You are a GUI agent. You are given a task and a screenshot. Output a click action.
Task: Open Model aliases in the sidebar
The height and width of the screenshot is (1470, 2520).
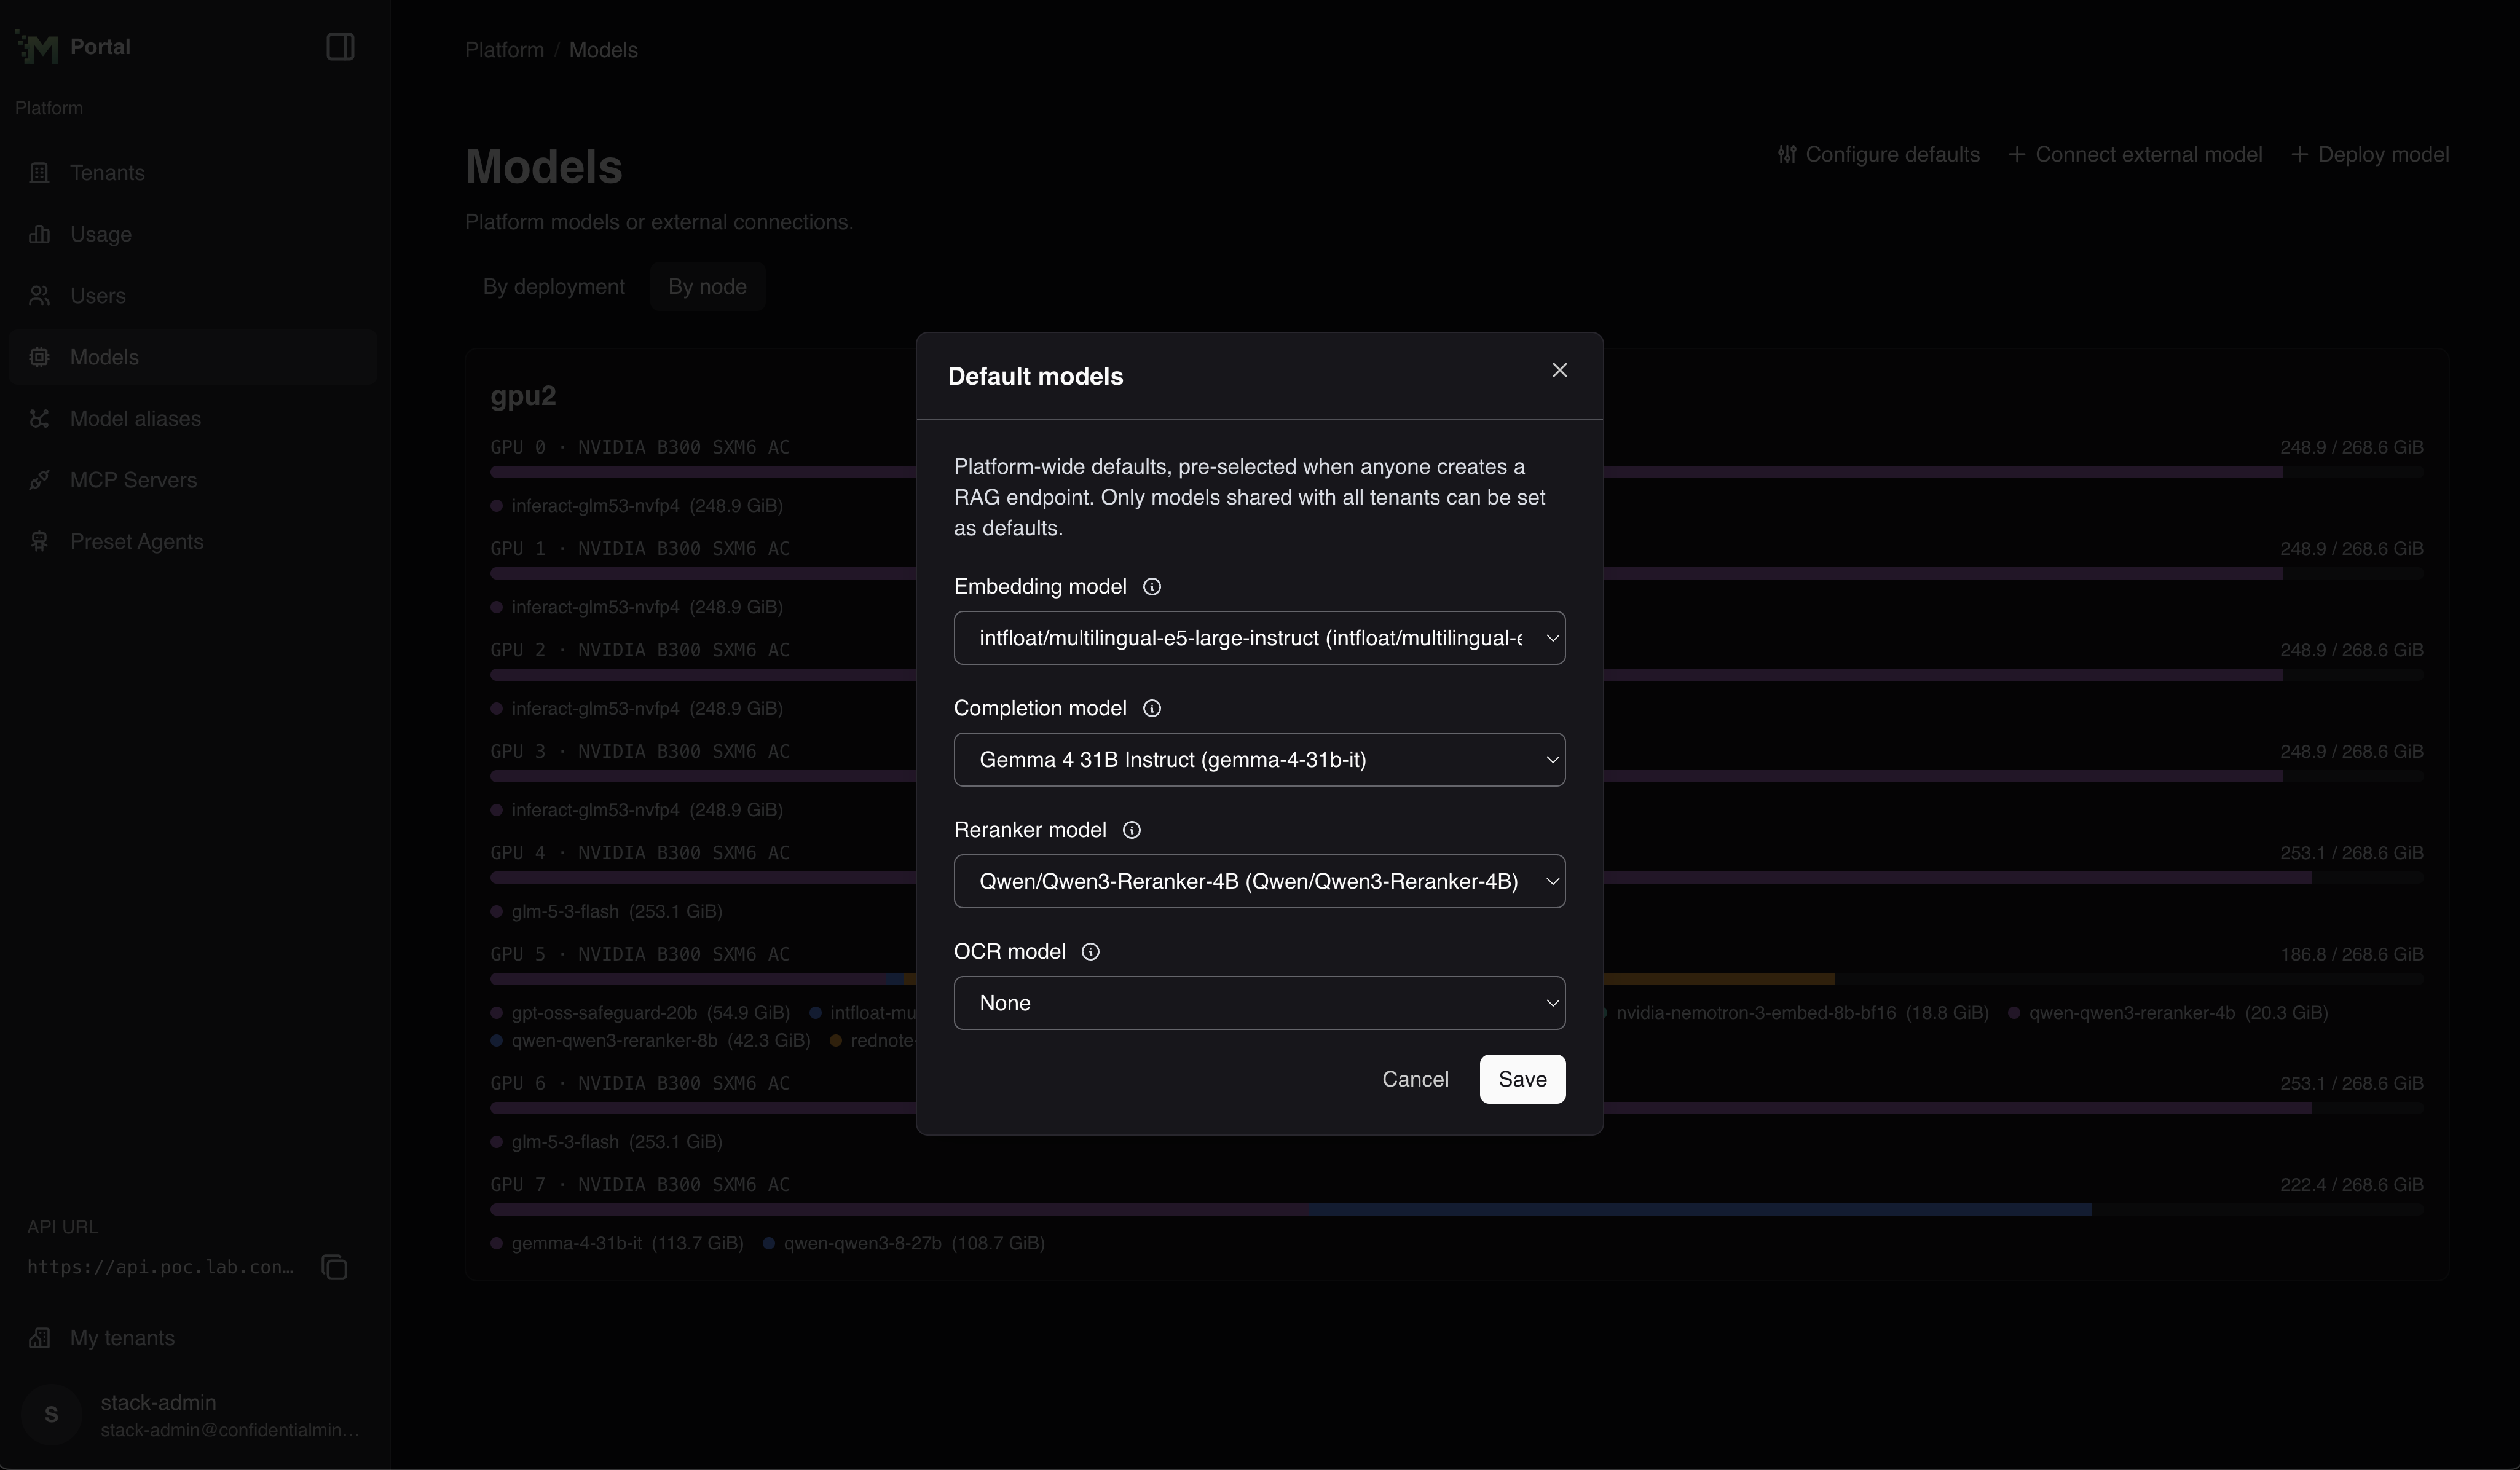click(x=192, y=419)
